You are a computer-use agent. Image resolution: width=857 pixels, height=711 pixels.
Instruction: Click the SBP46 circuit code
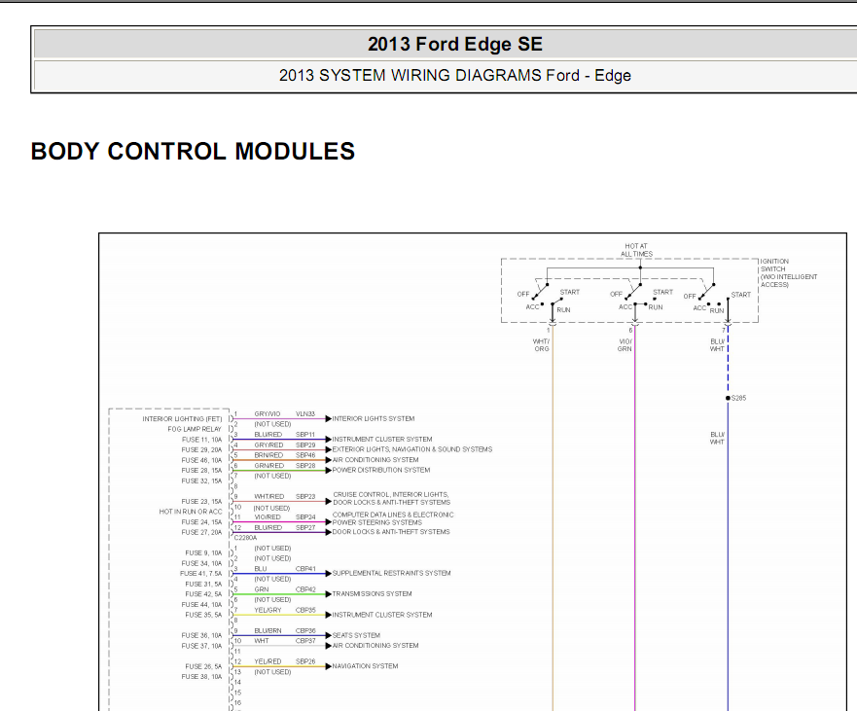305,454
